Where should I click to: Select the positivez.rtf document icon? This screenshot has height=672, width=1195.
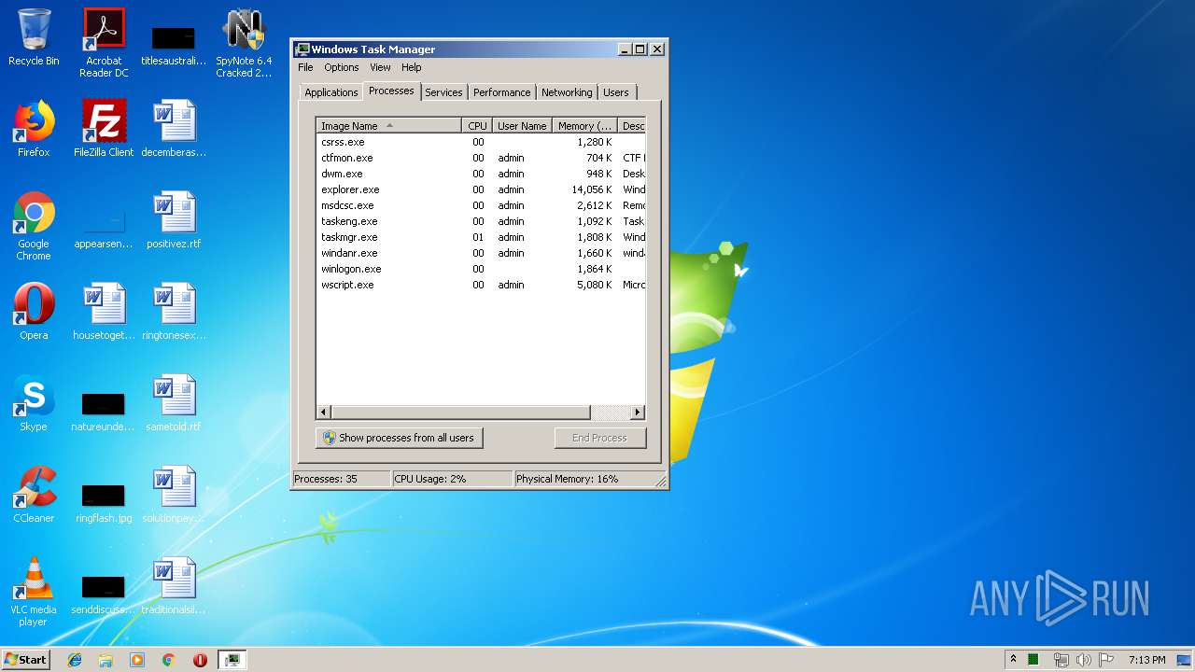pos(174,220)
